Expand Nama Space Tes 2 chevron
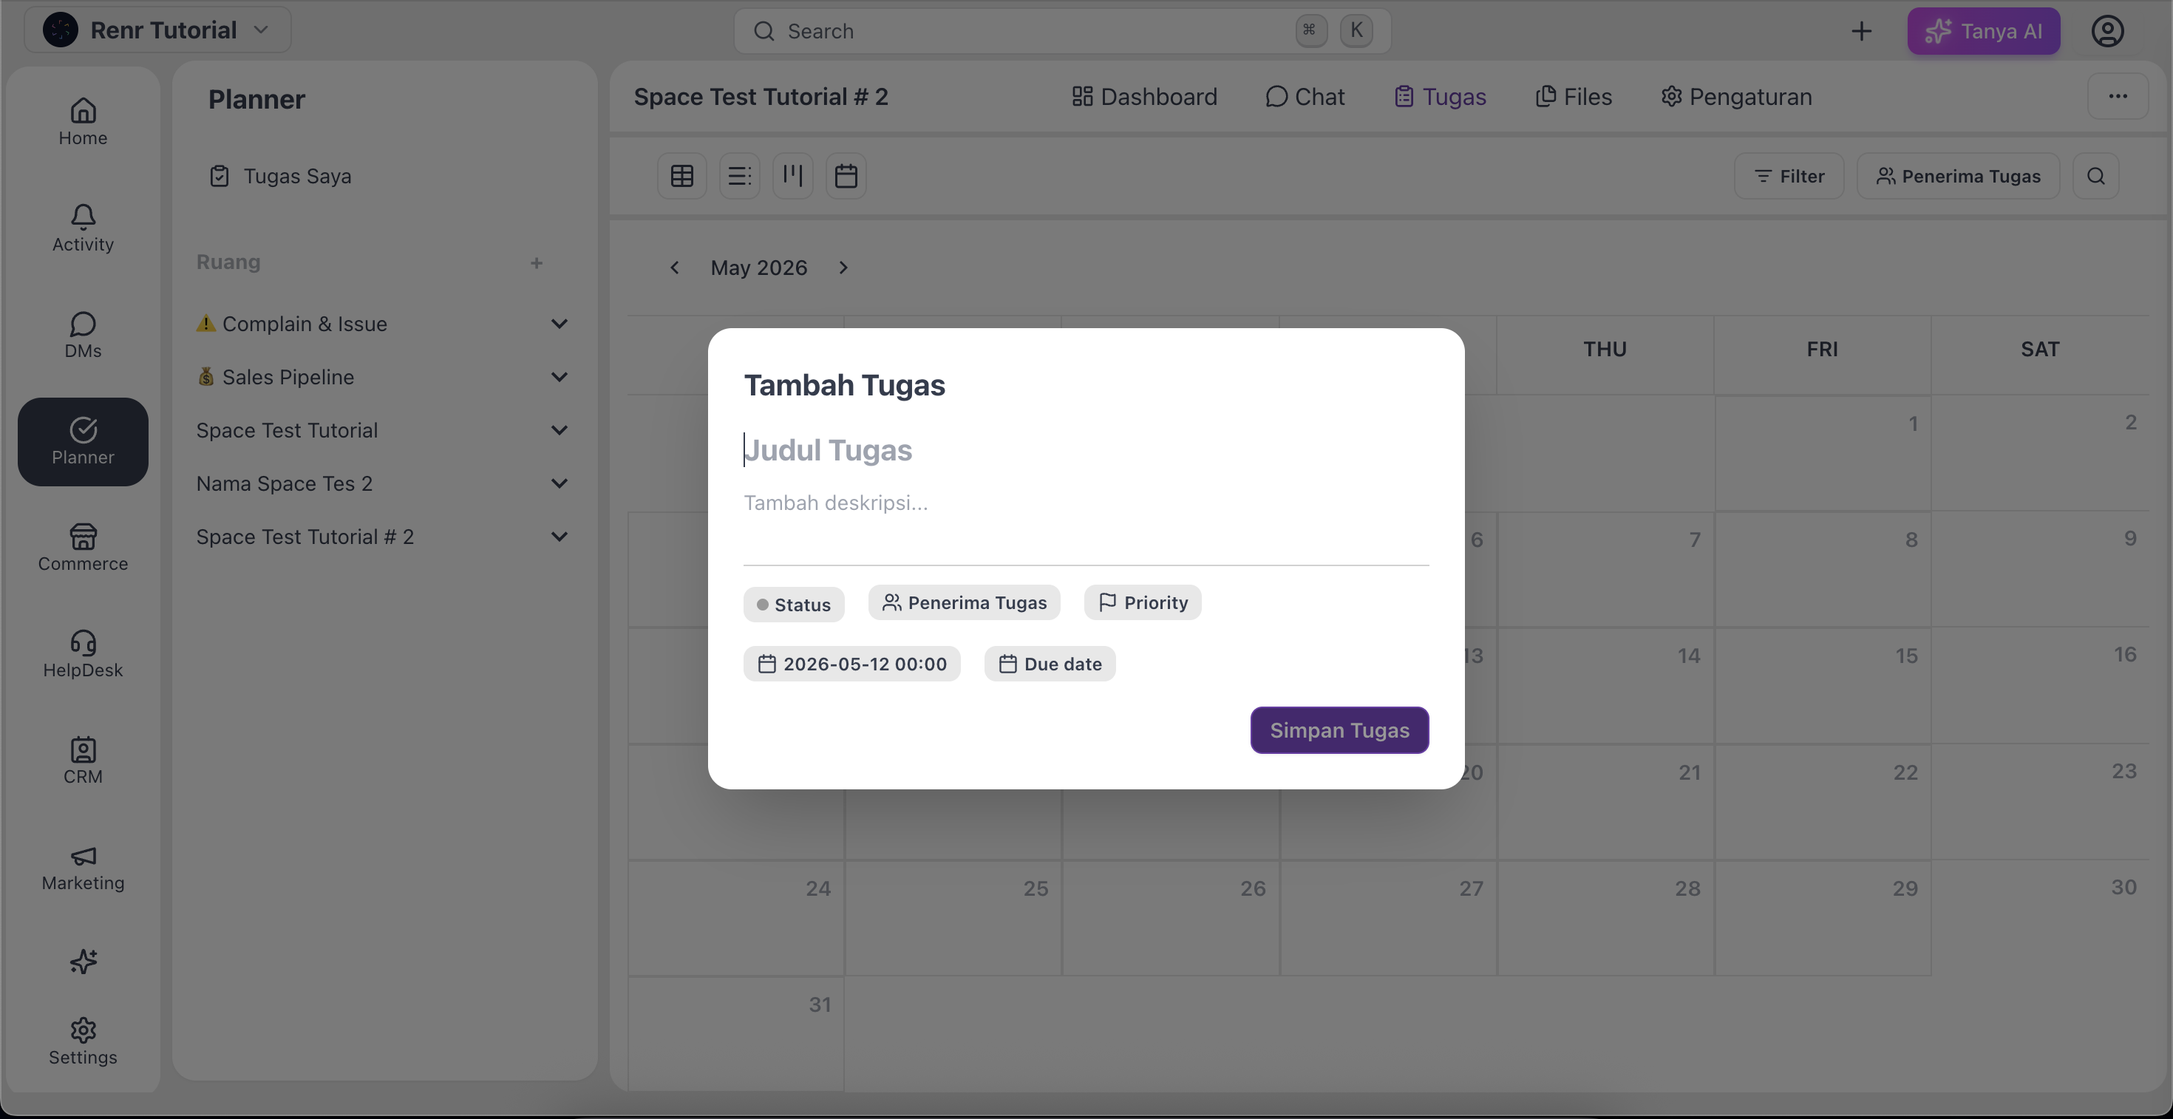 pyautogui.click(x=559, y=483)
